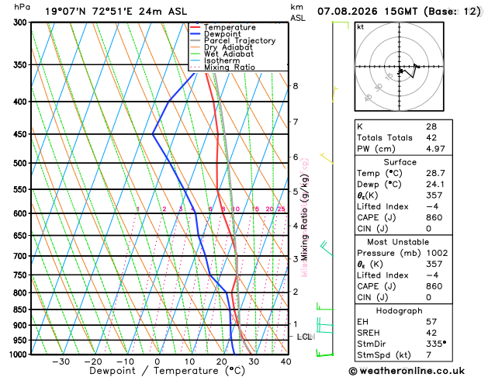Click the Hodograph section heading
The image size is (488, 377).
[400, 311]
